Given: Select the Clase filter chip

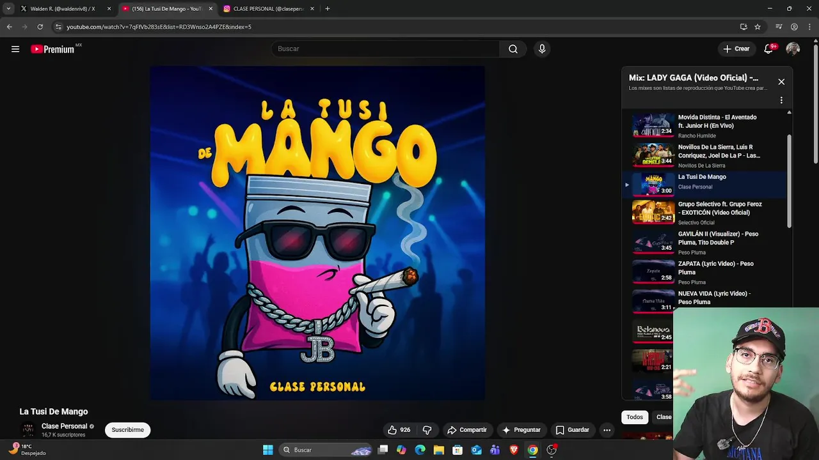Looking at the screenshot, I should click(x=663, y=417).
